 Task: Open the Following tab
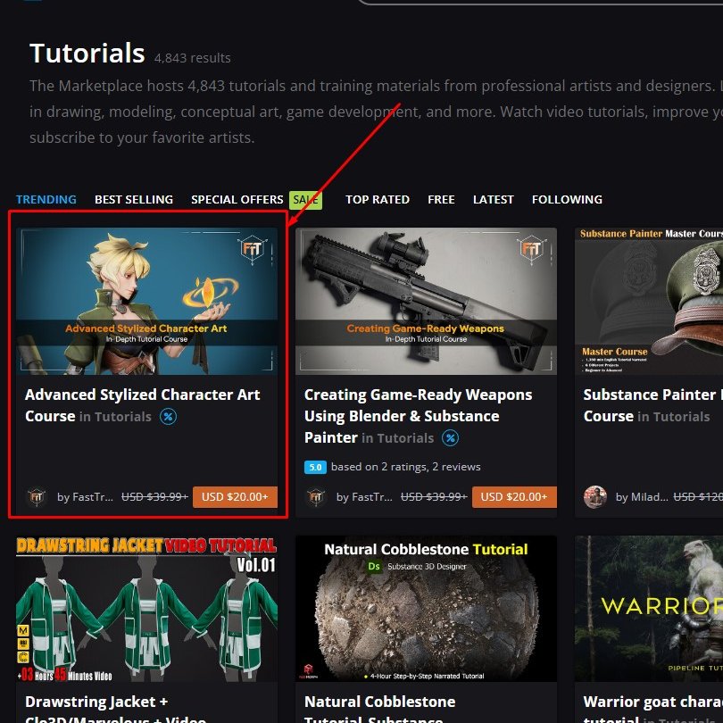point(567,199)
